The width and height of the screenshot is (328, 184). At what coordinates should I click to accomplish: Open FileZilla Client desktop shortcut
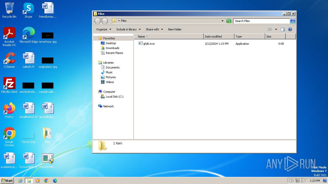coord(9,85)
